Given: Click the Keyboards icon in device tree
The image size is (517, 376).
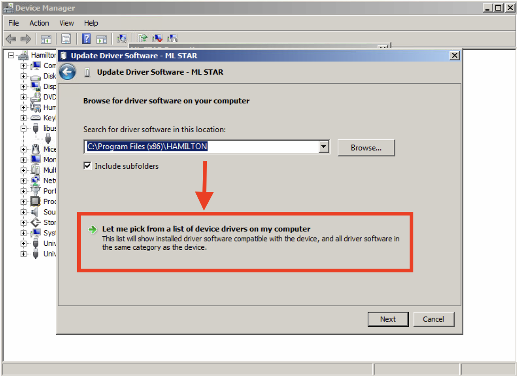Looking at the screenshot, I should click(x=35, y=118).
